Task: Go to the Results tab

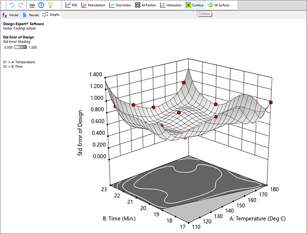Action: [x=31, y=15]
